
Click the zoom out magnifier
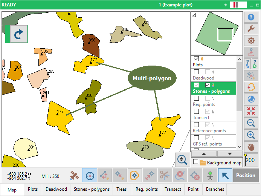click(251, 123)
